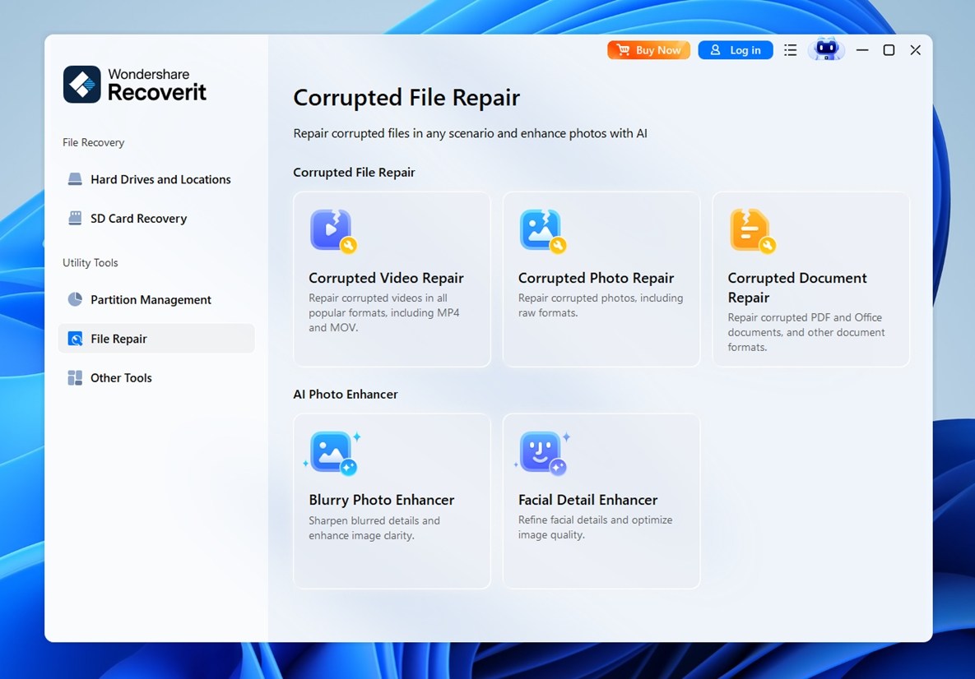The image size is (975, 679).
Task: Click the Corrupted Document Repair icon
Action: click(x=752, y=231)
